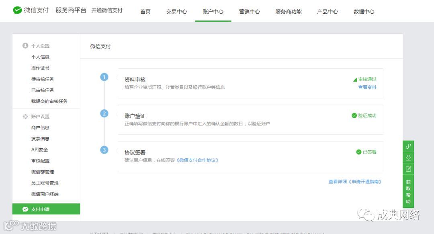The height and width of the screenshot is (234, 434).
Task: Switch to the 服务商功能 tab
Action: pos(289,12)
